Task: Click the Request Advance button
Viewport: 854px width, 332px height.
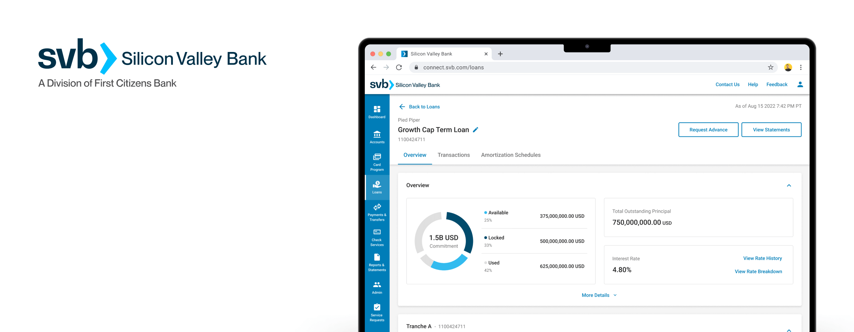Action: pos(708,130)
